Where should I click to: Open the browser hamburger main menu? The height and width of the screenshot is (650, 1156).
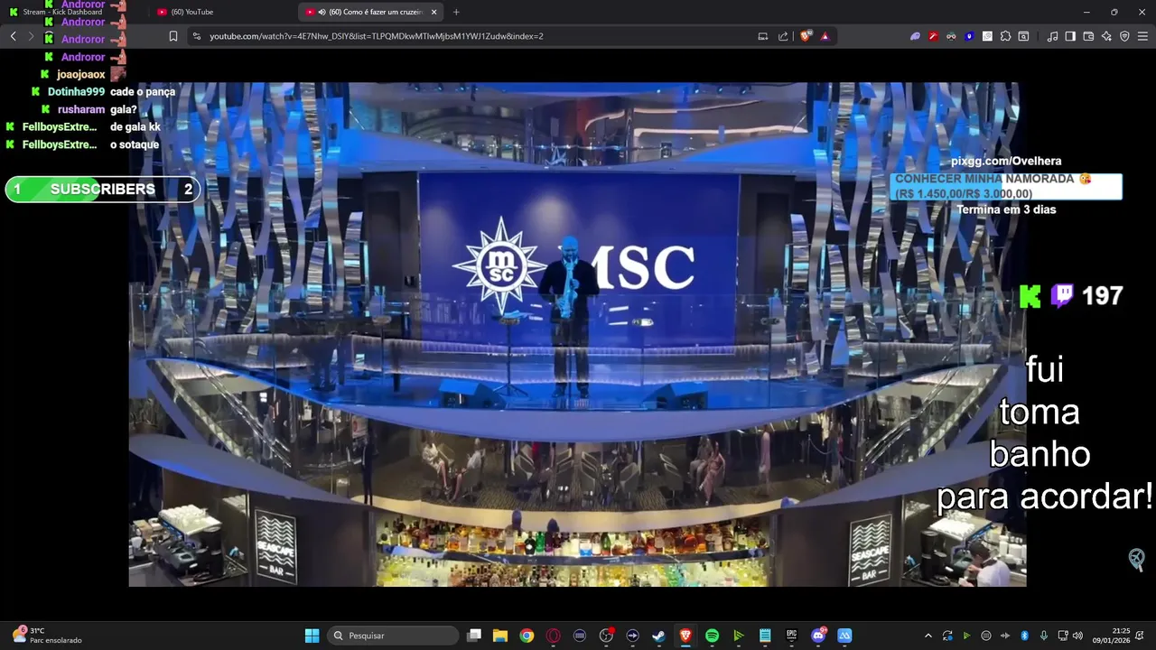click(1142, 36)
